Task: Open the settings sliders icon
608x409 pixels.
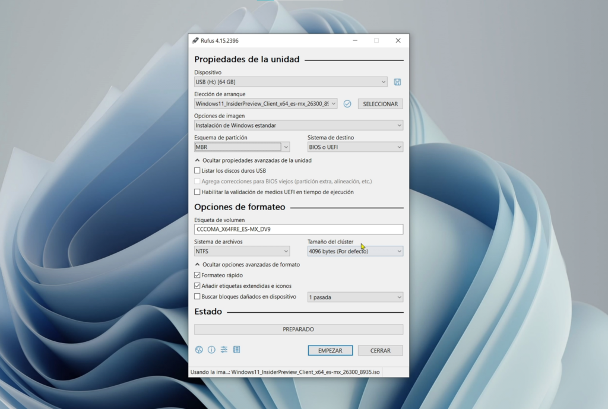Action: click(x=224, y=350)
